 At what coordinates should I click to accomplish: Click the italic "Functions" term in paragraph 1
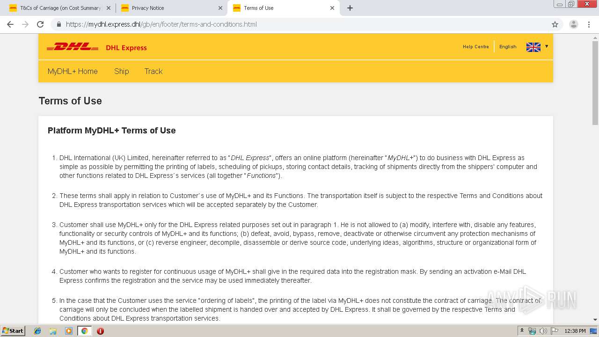[x=262, y=176]
